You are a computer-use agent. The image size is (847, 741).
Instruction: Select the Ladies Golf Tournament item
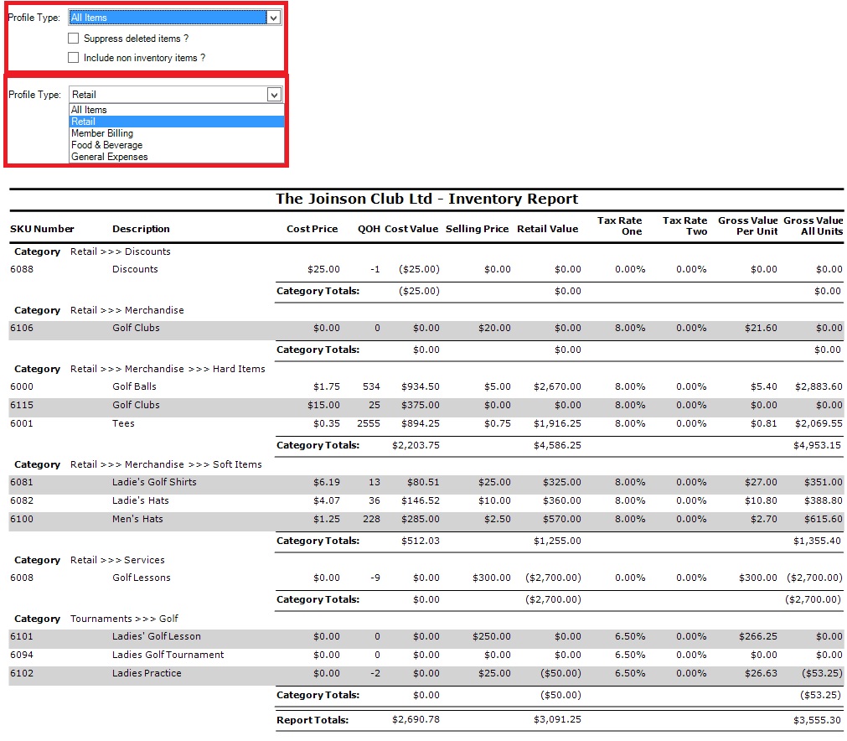pos(168,655)
